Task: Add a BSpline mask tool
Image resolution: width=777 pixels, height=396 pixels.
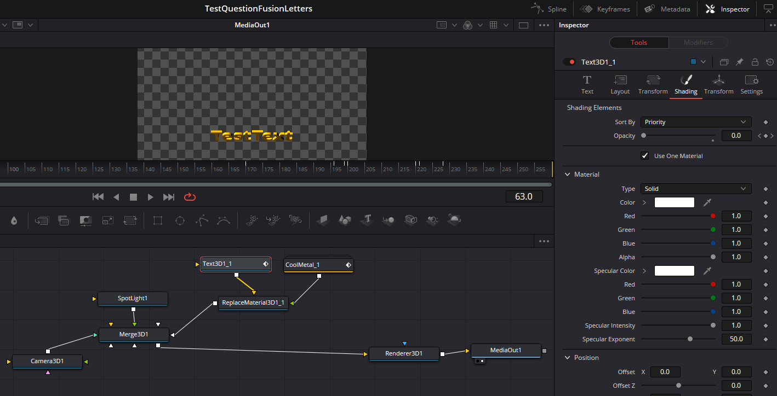Action: [224, 220]
